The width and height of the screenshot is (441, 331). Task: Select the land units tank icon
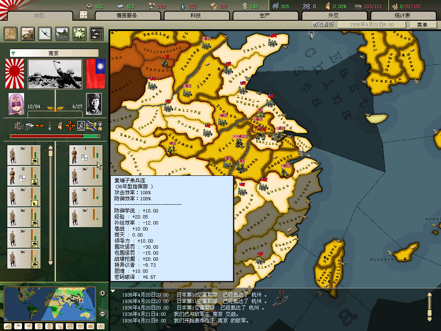(x=28, y=34)
